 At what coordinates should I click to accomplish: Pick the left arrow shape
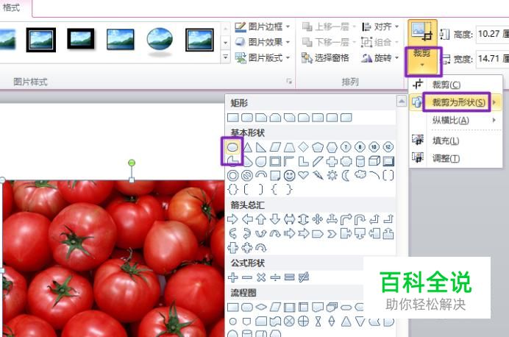247,219
